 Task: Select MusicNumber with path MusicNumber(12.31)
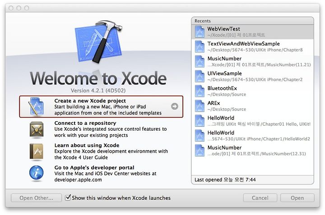252,151
